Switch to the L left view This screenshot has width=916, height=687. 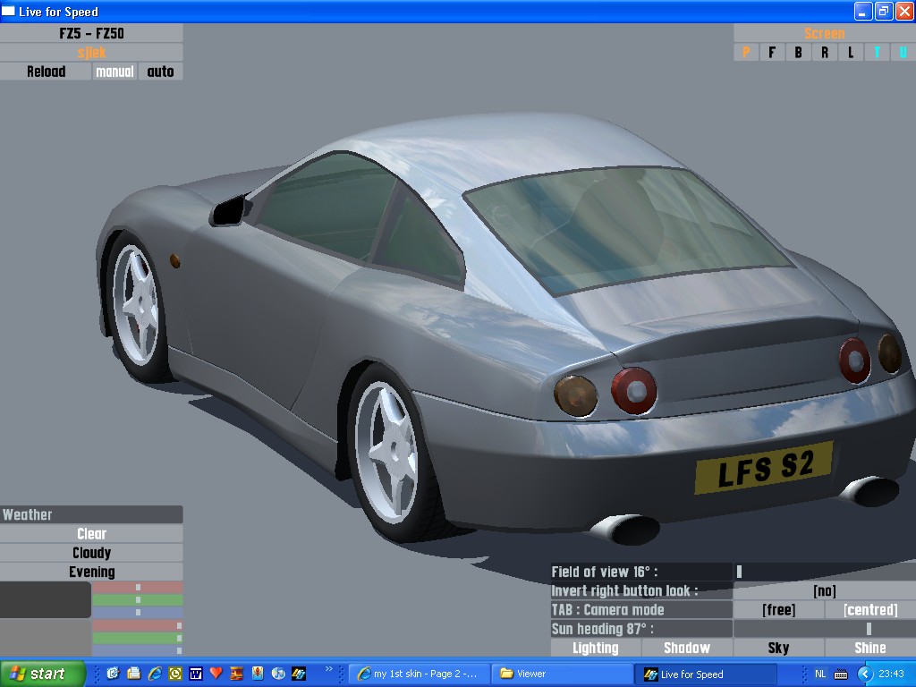851,53
